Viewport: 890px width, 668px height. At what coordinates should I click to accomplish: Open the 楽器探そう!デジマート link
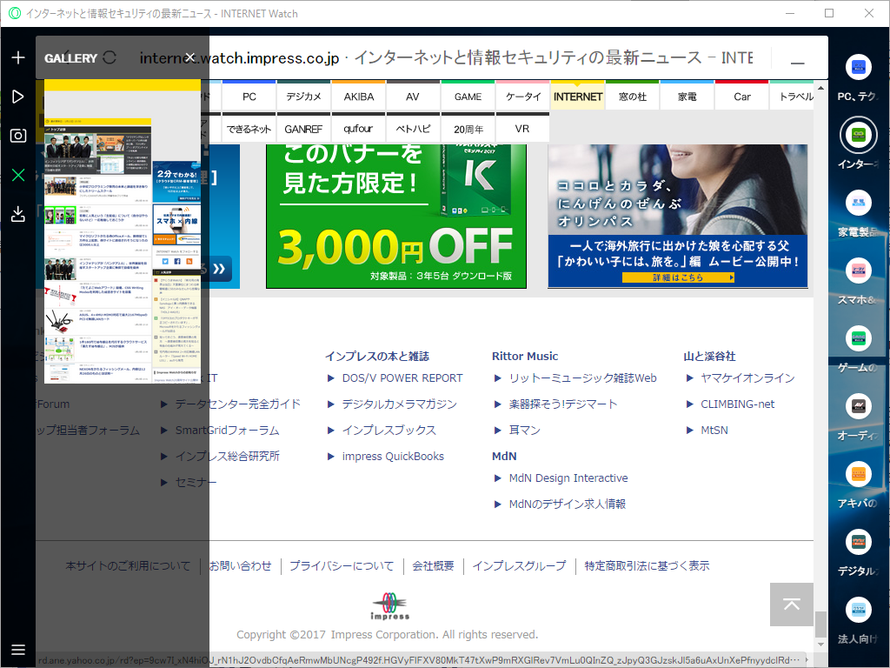tap(563, 404)
